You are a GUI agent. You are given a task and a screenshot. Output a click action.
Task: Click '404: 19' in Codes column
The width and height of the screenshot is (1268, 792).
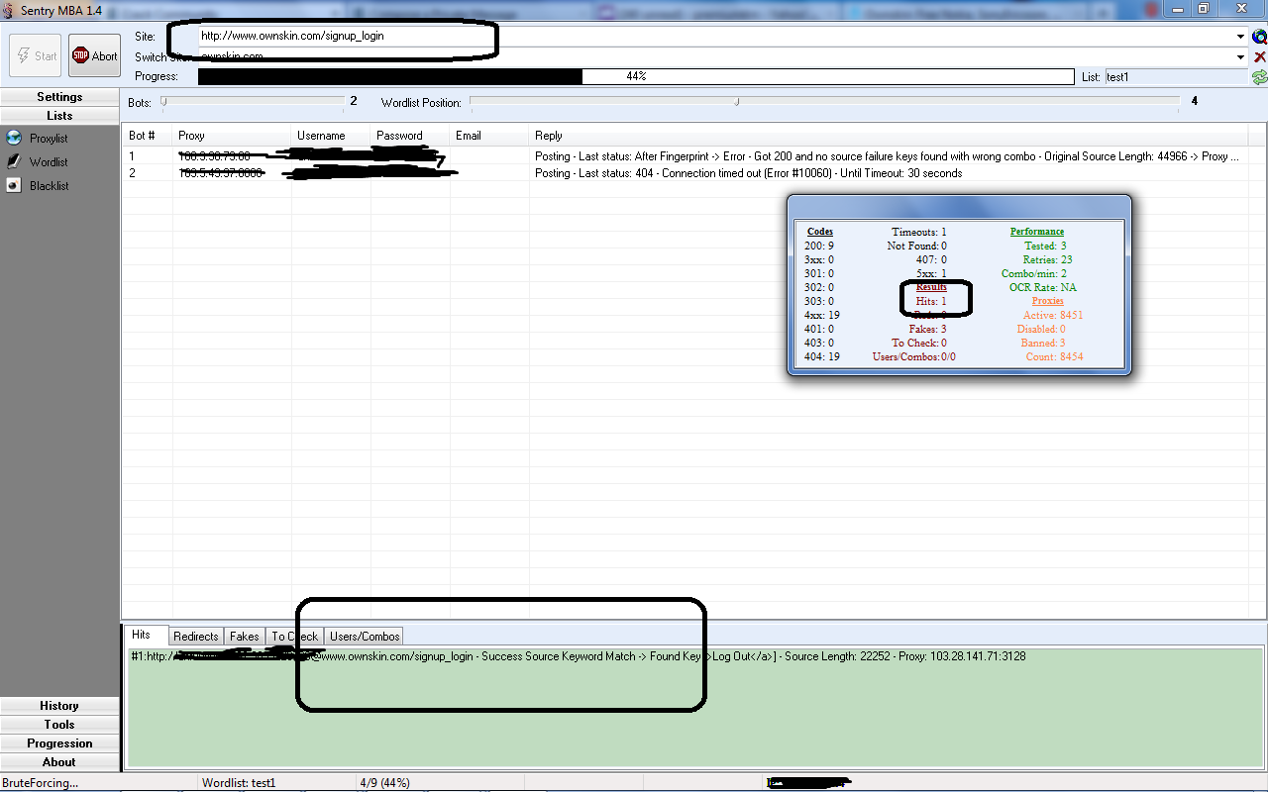click(x=822, y=356)
